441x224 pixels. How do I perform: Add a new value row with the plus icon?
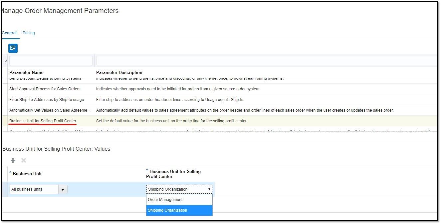[13, 160]
